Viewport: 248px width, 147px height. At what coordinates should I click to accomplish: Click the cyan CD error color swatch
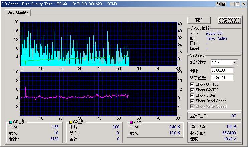point(11,122)
